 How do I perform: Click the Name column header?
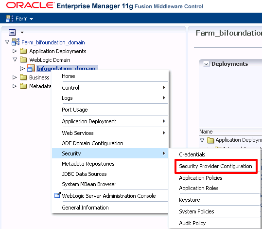click(x=206, y=132)
